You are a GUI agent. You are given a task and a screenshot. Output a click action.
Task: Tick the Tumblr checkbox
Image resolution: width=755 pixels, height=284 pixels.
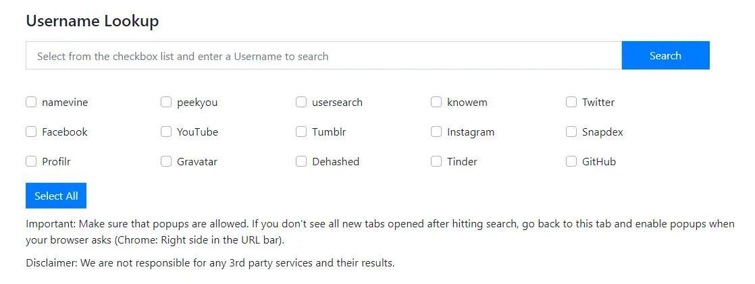(301, 132)
